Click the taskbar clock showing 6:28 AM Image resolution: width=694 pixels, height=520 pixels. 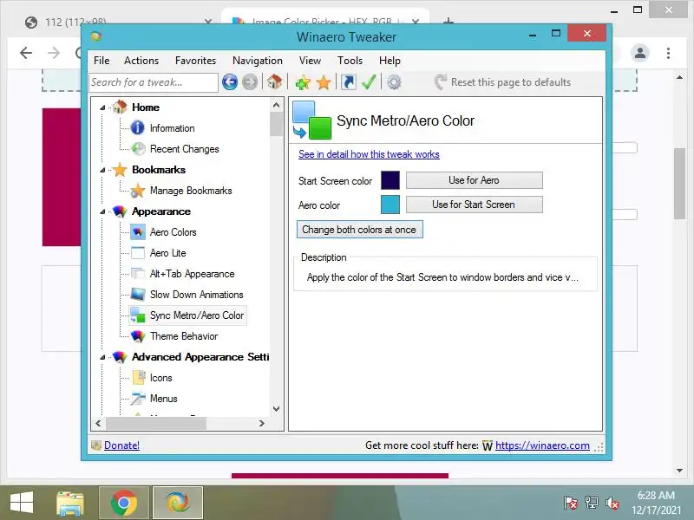click(x=657, y=503)
